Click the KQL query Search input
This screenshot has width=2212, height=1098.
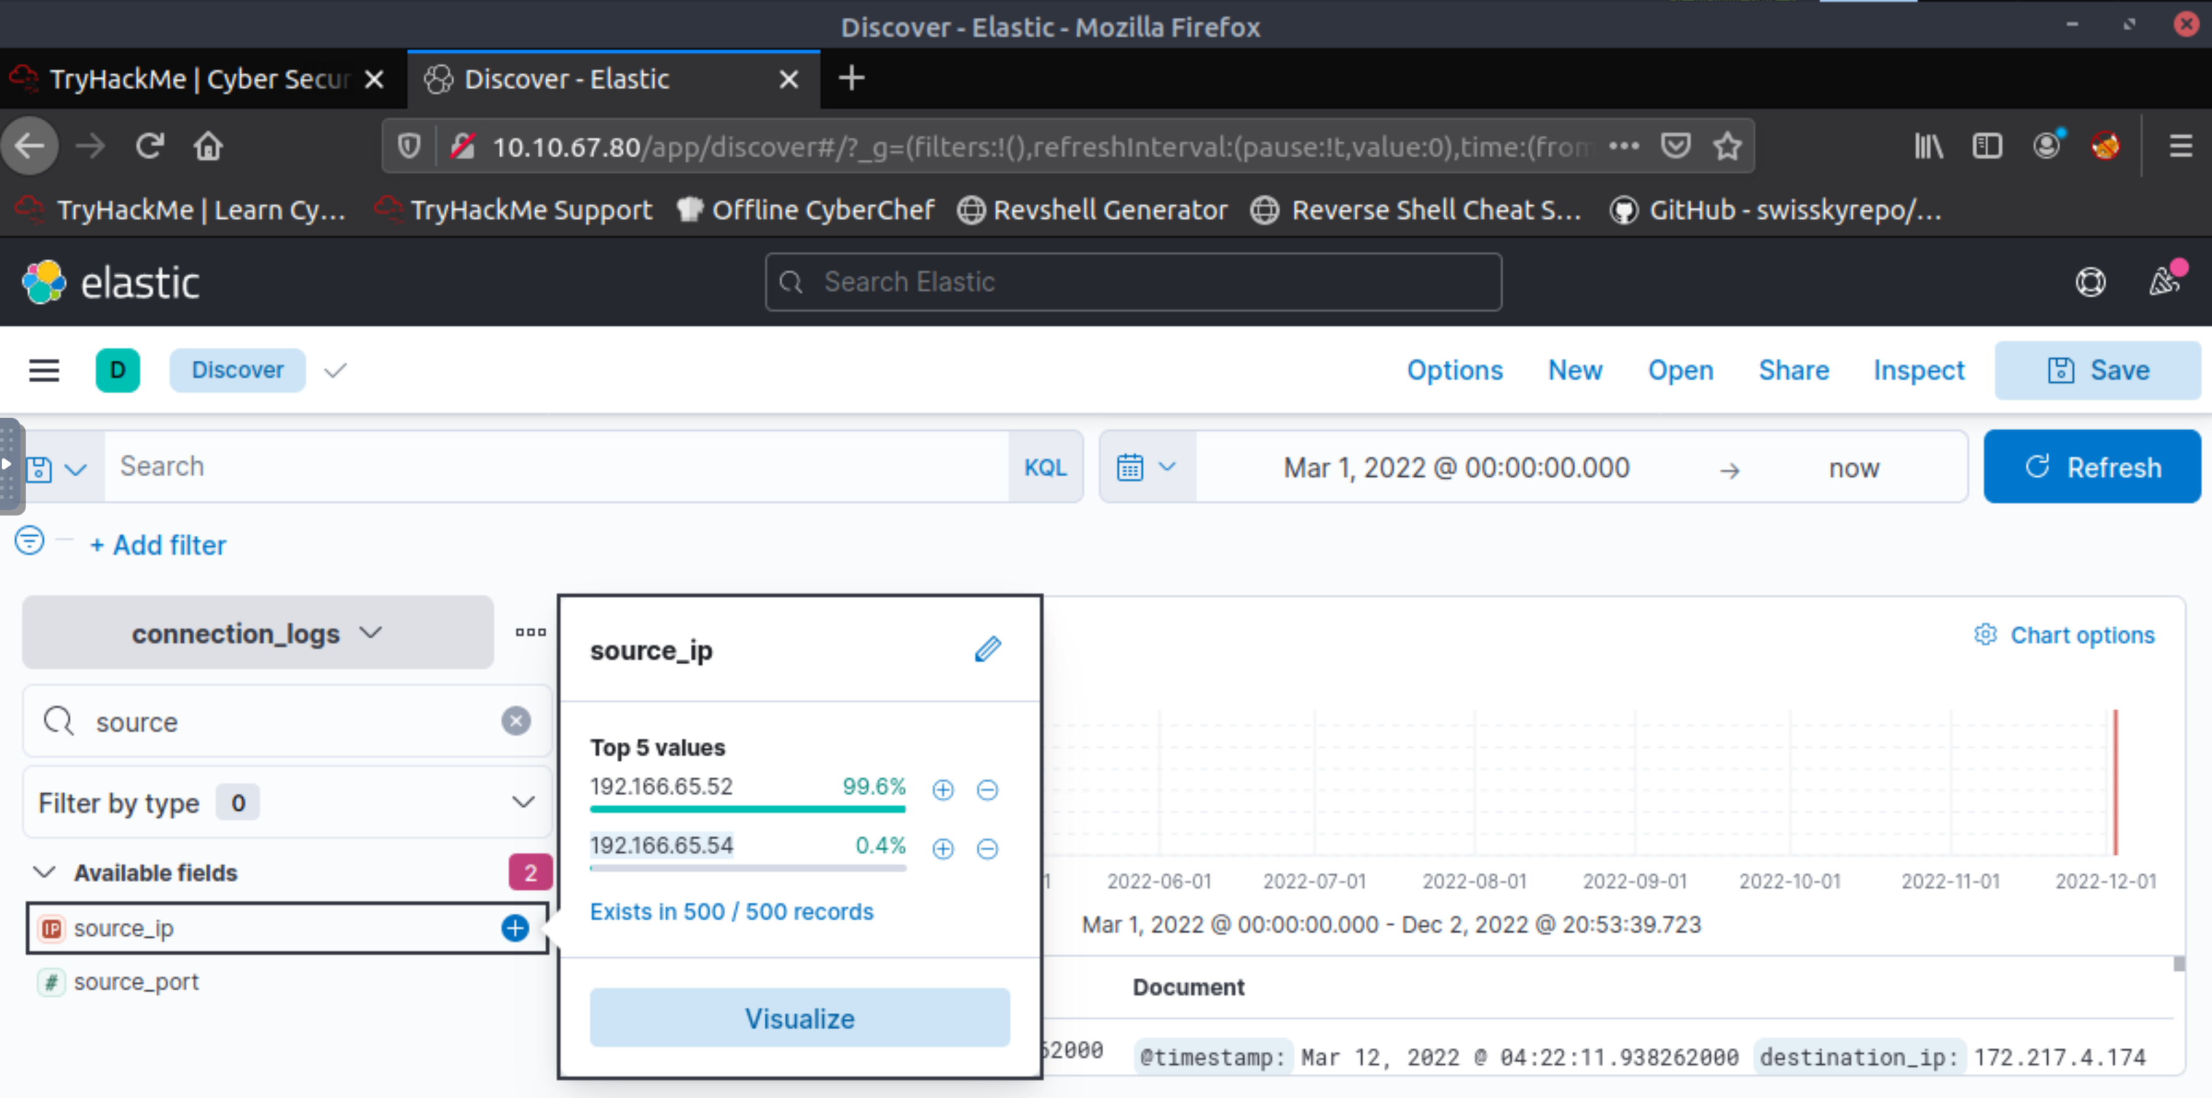click(x=556, y=467)
